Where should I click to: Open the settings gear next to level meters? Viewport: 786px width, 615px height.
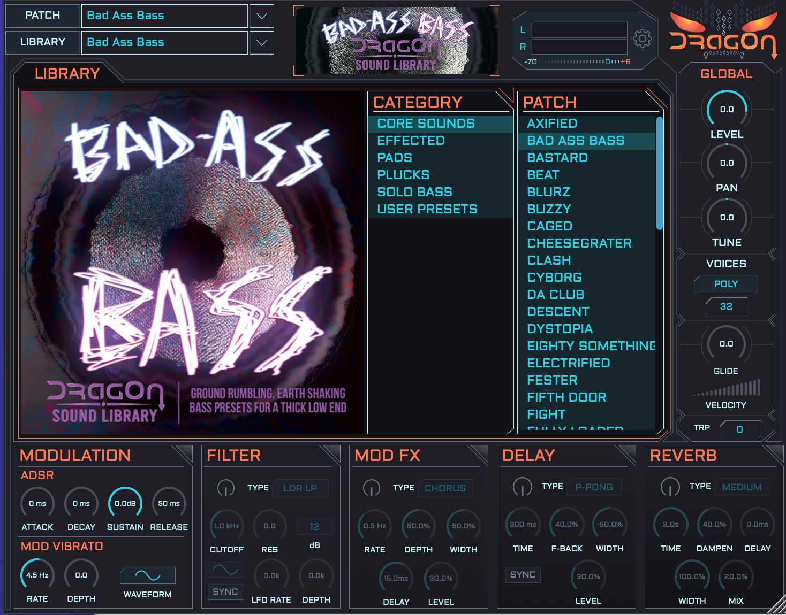coord(642,39)
